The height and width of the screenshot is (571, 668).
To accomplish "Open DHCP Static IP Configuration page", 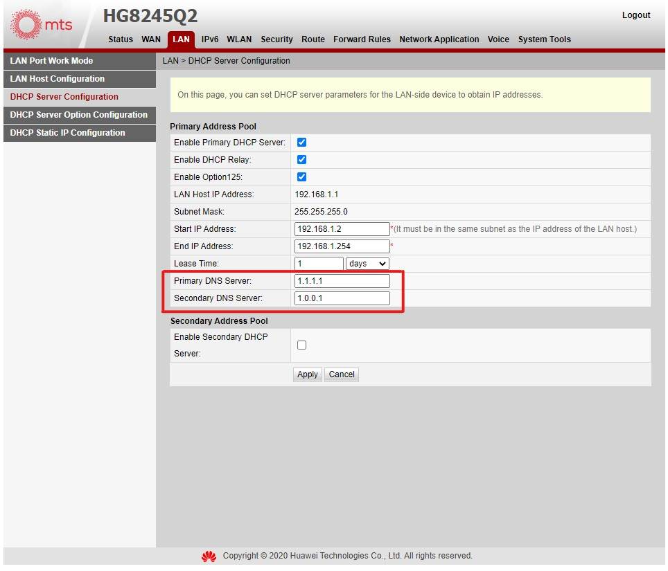I will (x=68, y=133).
